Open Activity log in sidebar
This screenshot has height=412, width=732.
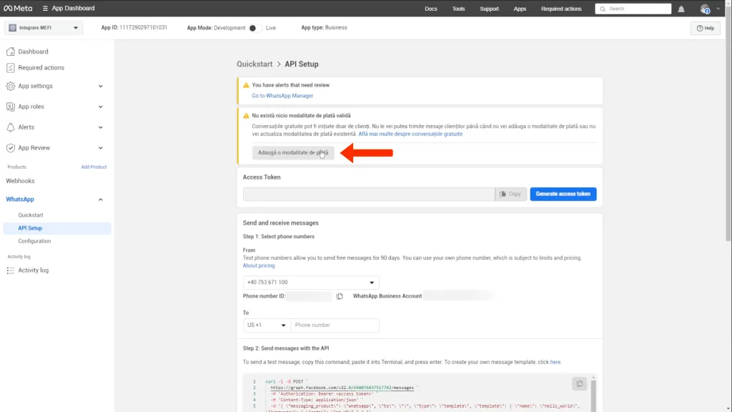pyautogui.click(x=33, y=270)
